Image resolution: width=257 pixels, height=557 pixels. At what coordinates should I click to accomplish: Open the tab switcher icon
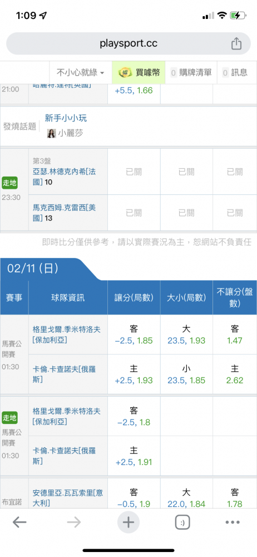tap(182, 522)
